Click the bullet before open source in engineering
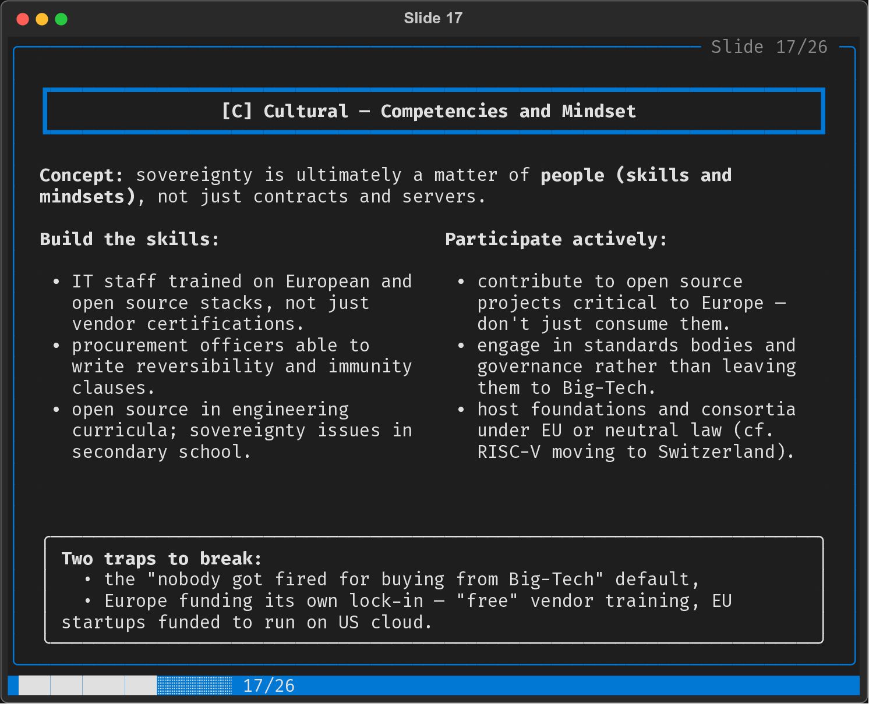The height and width of the screenshot is (704, 869). click(x=56, y=410)
